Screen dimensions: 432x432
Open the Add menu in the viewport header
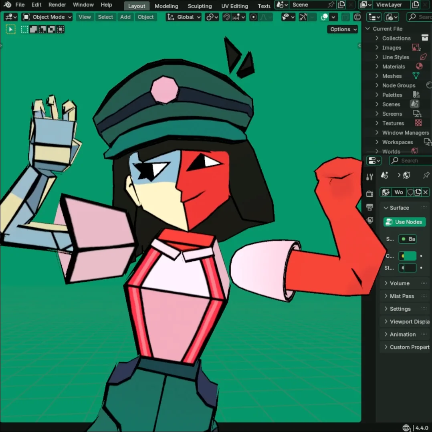[125, 17]
